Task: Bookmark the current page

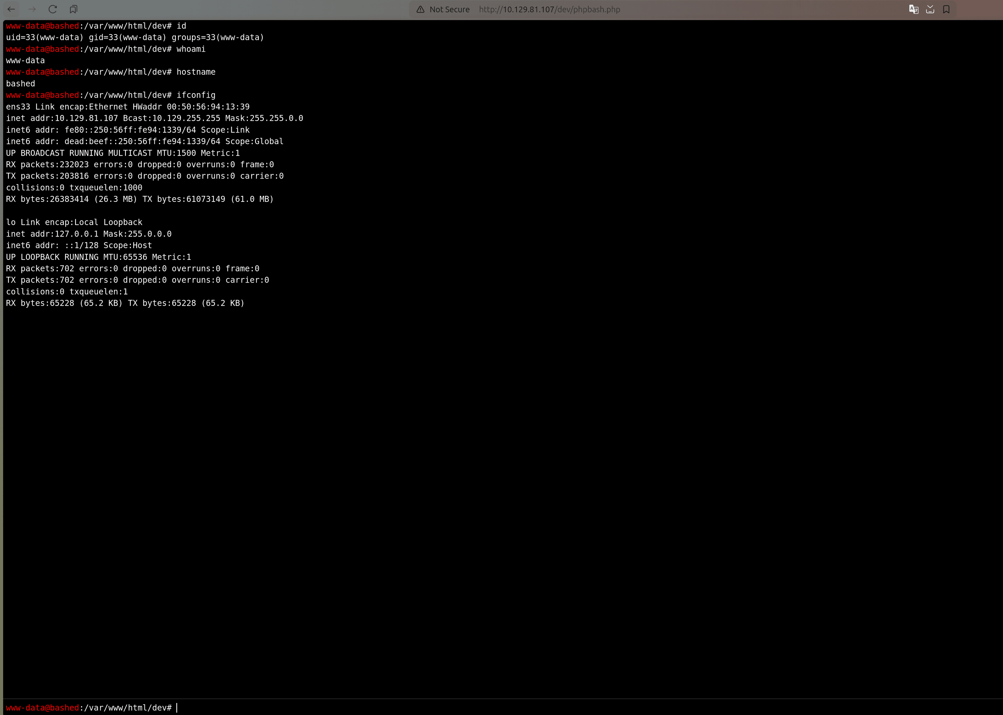Action: coord(946,9)
